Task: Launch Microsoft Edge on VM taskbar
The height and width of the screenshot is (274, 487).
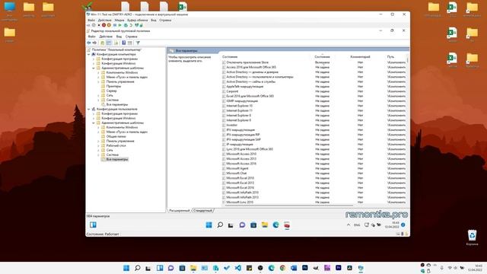Action: click(275, 225)
